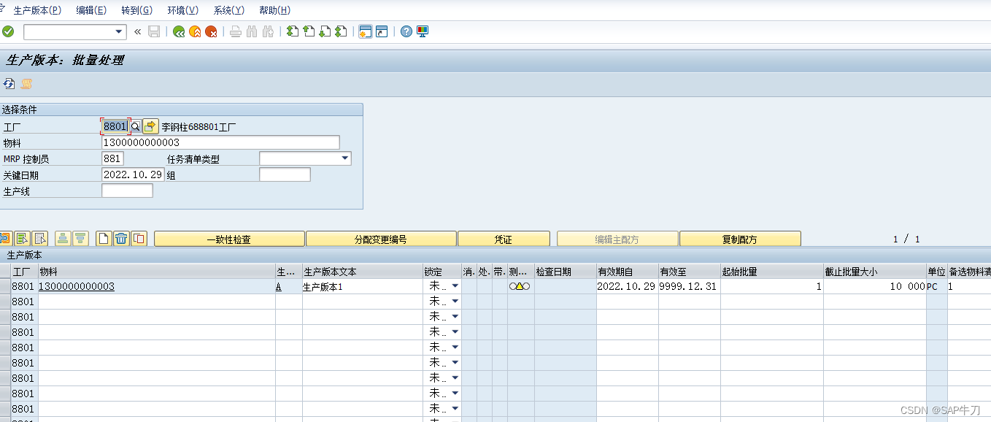
Task: Click the delete trash can icon
Action: (121, 238)
